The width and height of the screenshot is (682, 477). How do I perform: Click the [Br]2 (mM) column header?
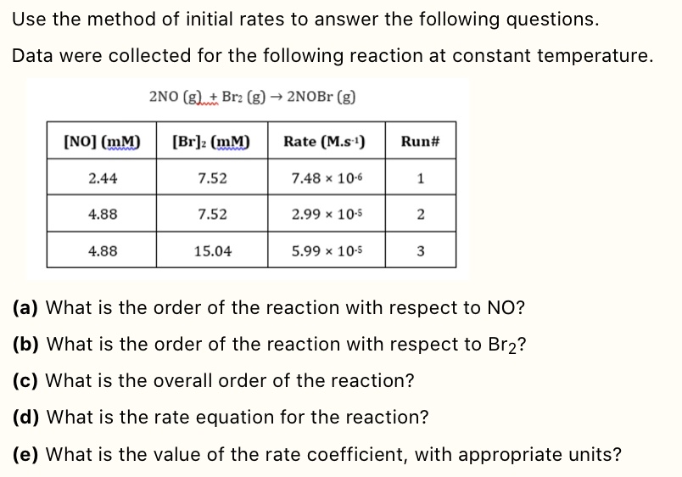pos(211,142)
